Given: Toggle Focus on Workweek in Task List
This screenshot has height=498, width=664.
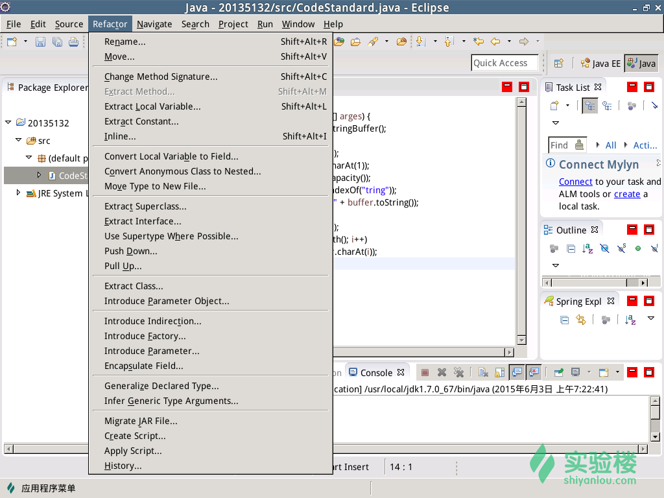Looking at the screenshot, I should point(632,106).
